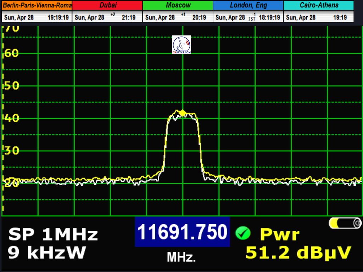
Task: Click the 9 kHzW bandwidth setting
Action: 47,253
